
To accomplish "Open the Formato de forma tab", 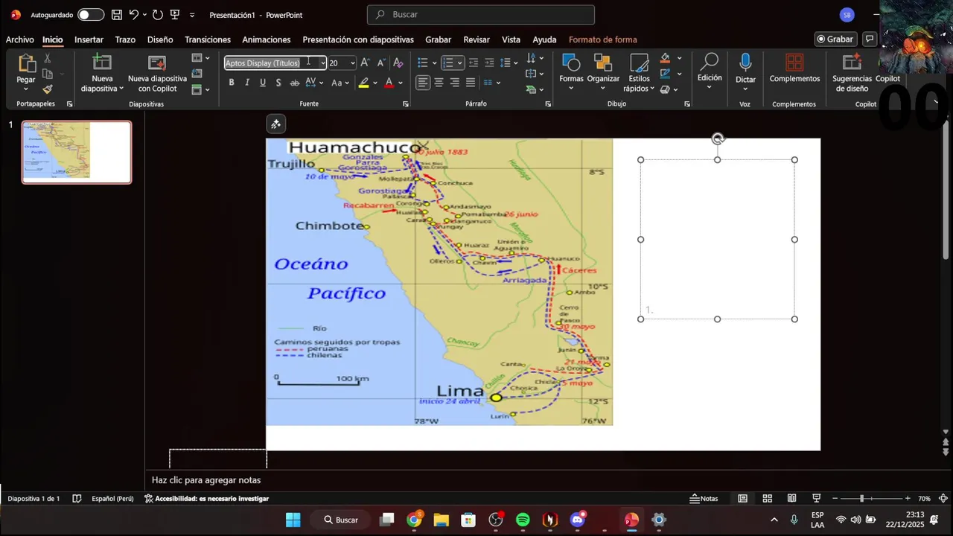I will [602, 39].
